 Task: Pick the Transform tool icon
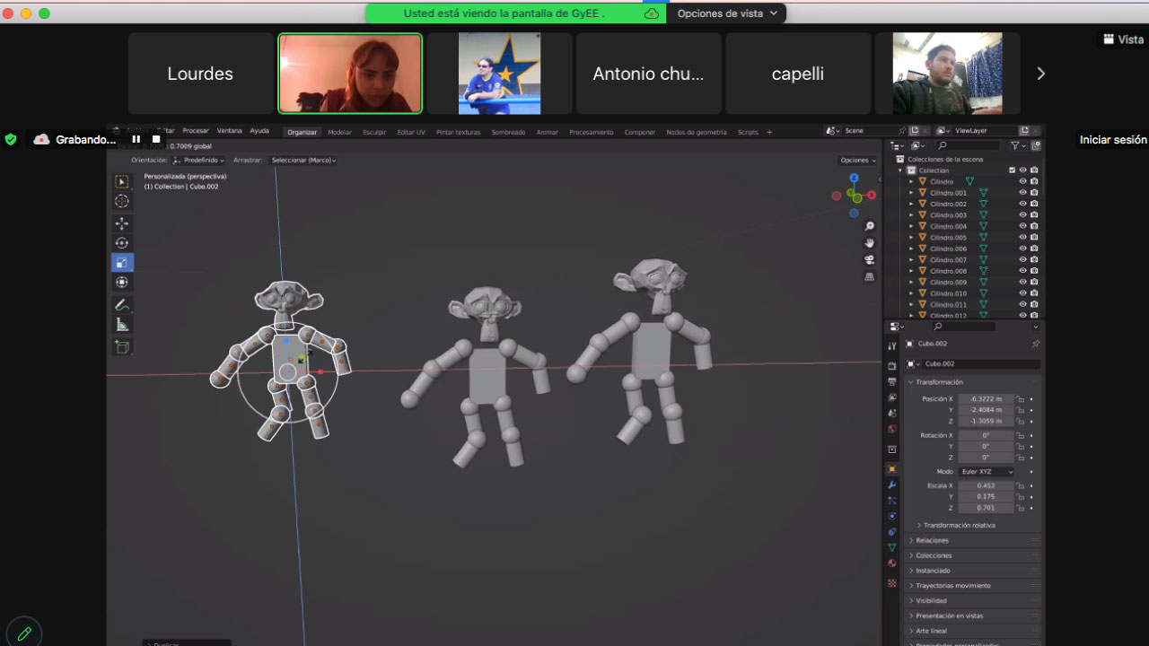pos(122,283)
